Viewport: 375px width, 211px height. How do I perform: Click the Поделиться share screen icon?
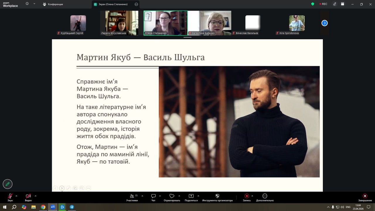tap(191, 196)
